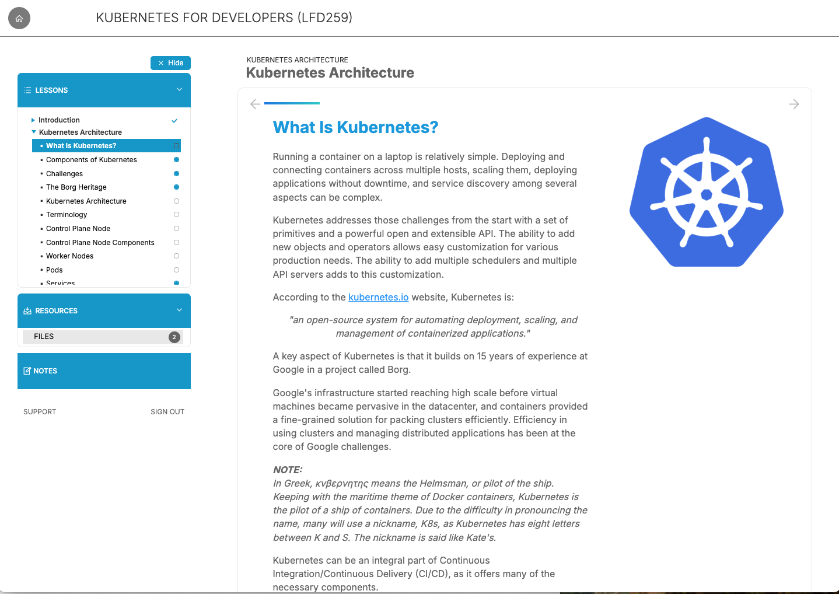Hide the sidebar panel
The height and width of the screenshot is (594, 839).
point(170,63)
